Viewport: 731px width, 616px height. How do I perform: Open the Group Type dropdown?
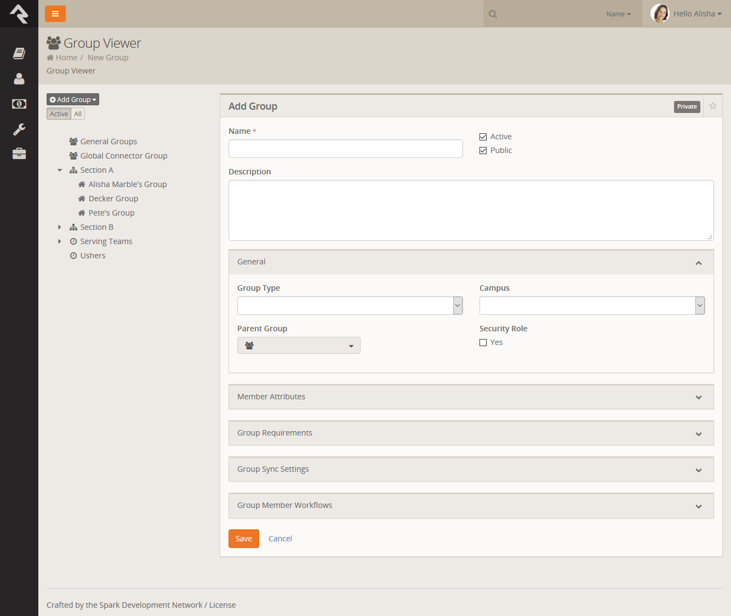click(350, 306)
